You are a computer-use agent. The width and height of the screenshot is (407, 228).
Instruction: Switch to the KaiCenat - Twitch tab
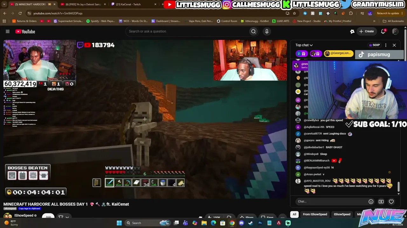134,4
